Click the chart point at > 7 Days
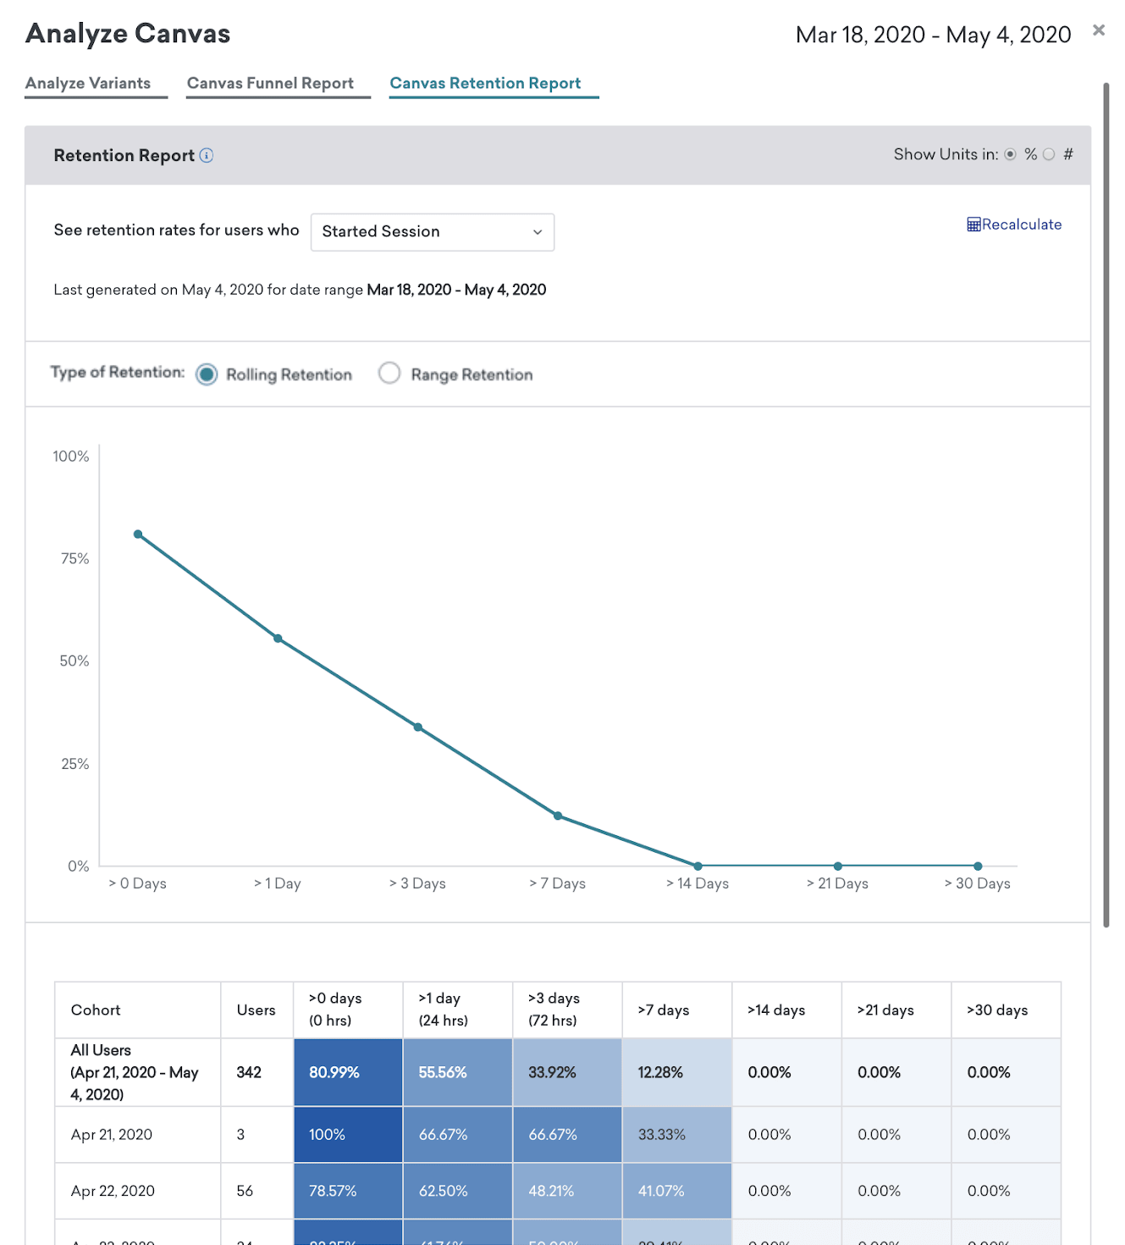The width and height of the screenshot is (1125, 1245). tap(558, 816)
